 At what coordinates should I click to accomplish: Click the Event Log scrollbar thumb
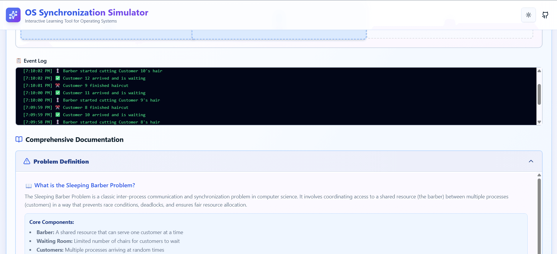[x=539, y=94]
